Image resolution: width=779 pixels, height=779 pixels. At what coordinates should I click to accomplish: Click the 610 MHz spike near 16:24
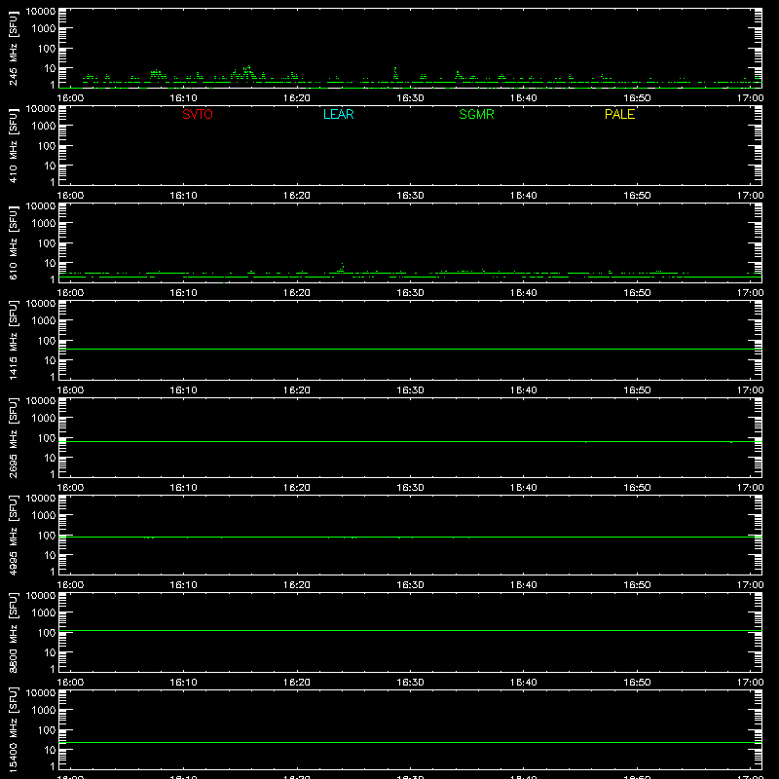pos(342,267)
